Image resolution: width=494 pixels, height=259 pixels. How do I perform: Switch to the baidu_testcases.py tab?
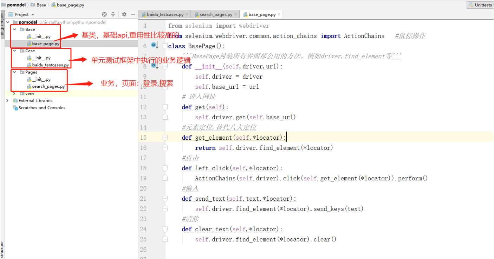click(164, 14)
